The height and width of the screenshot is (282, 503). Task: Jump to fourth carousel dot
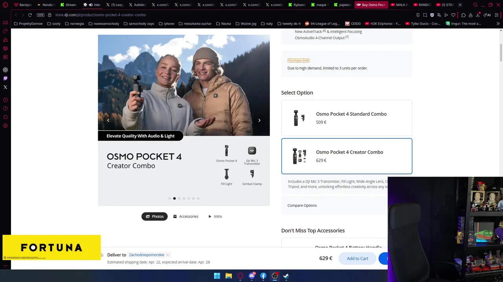(x=184, y=199)
